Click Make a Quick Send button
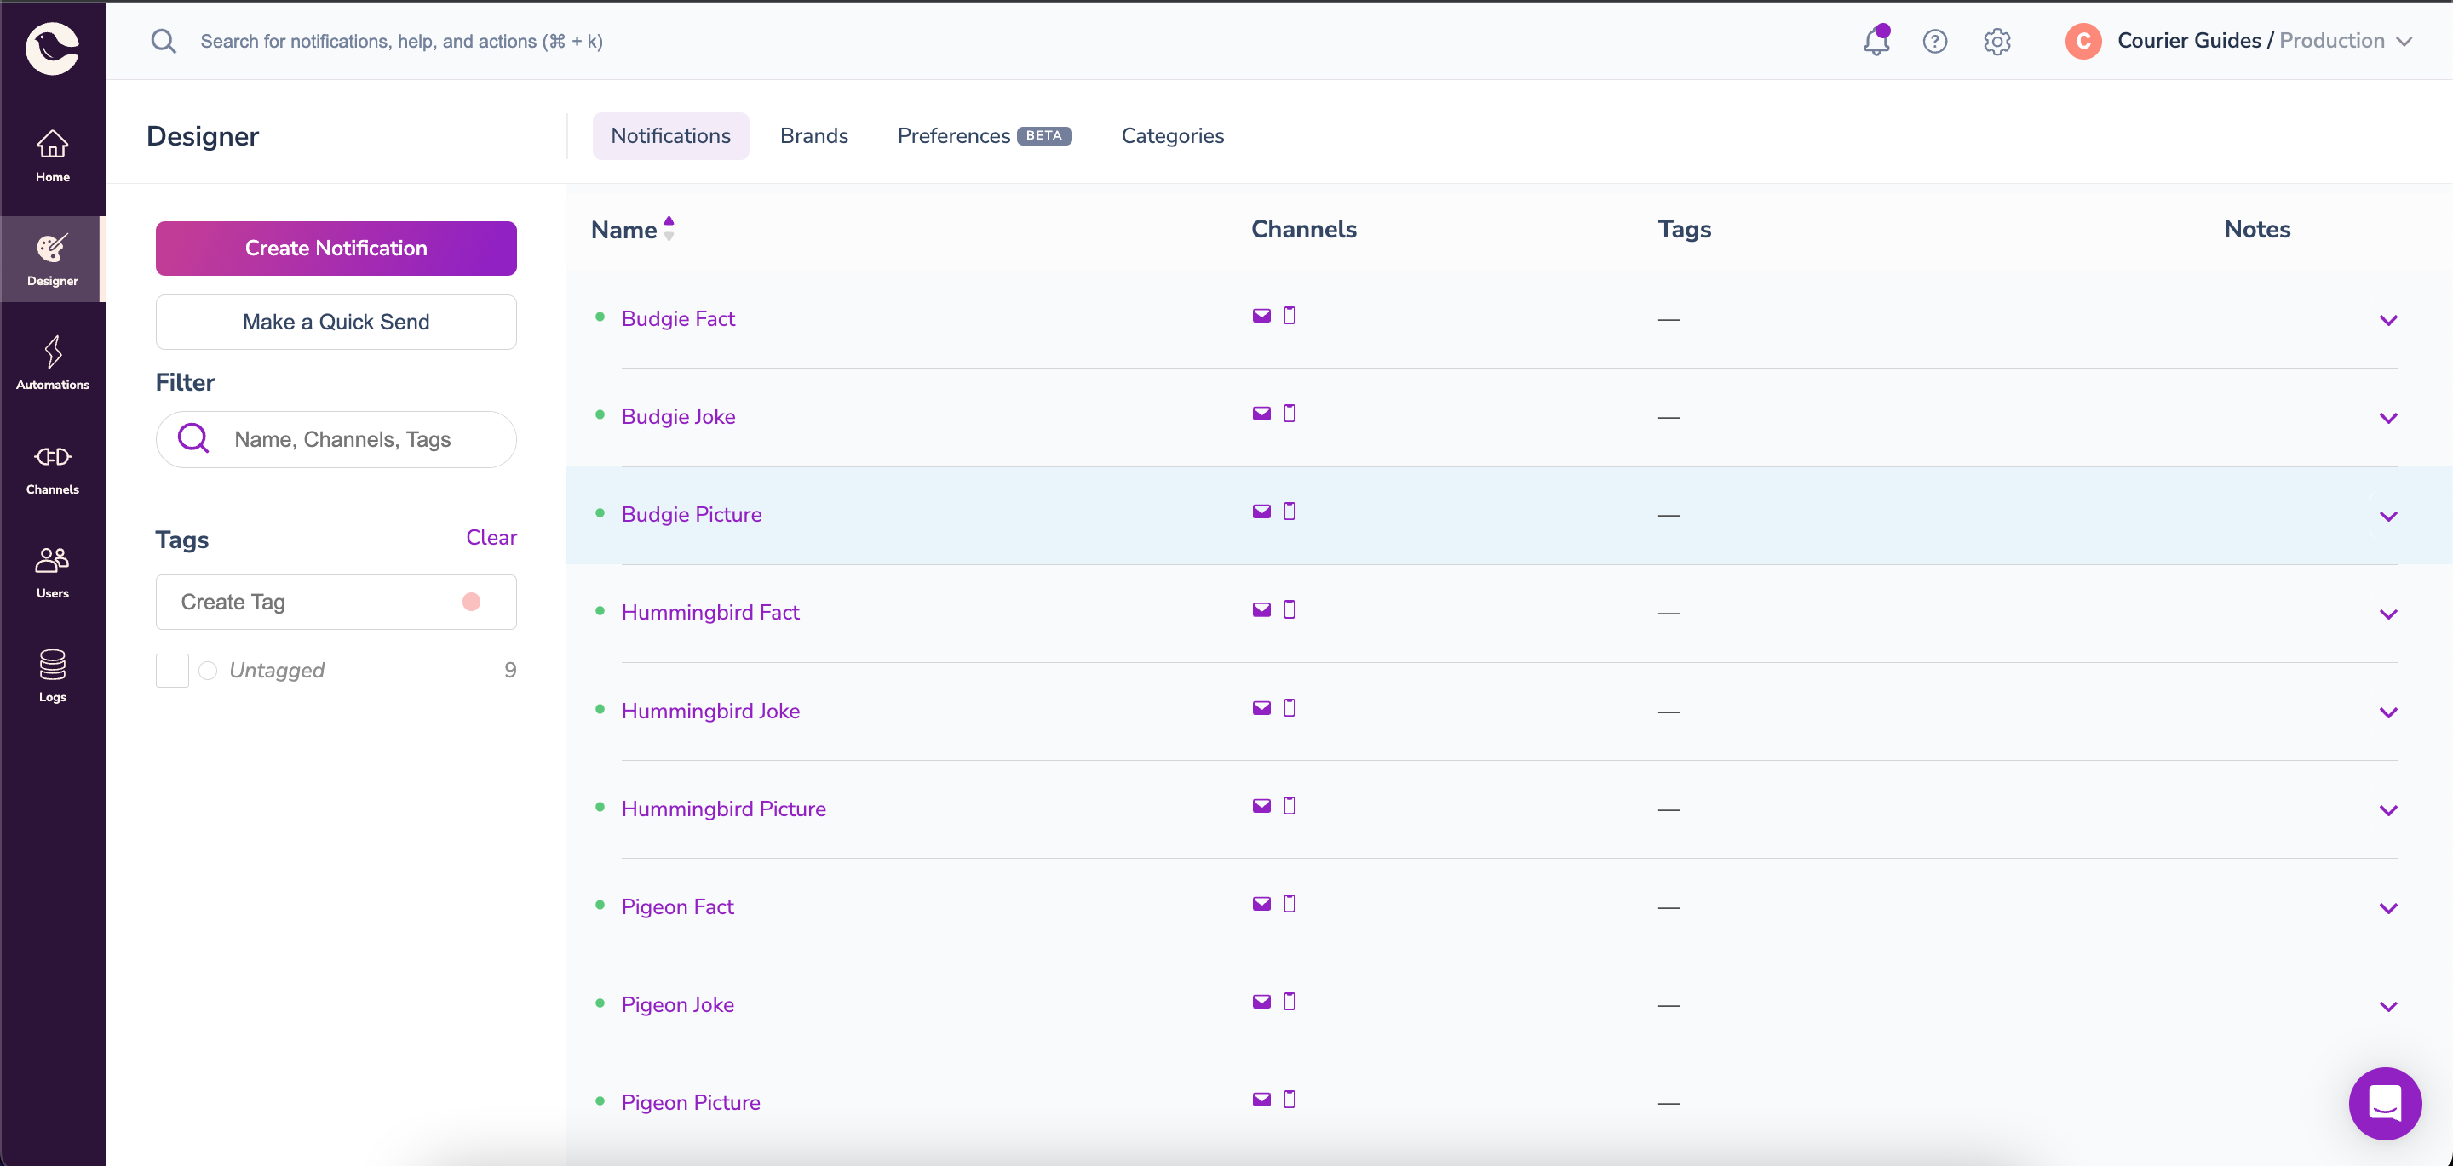 coord(336,322)
